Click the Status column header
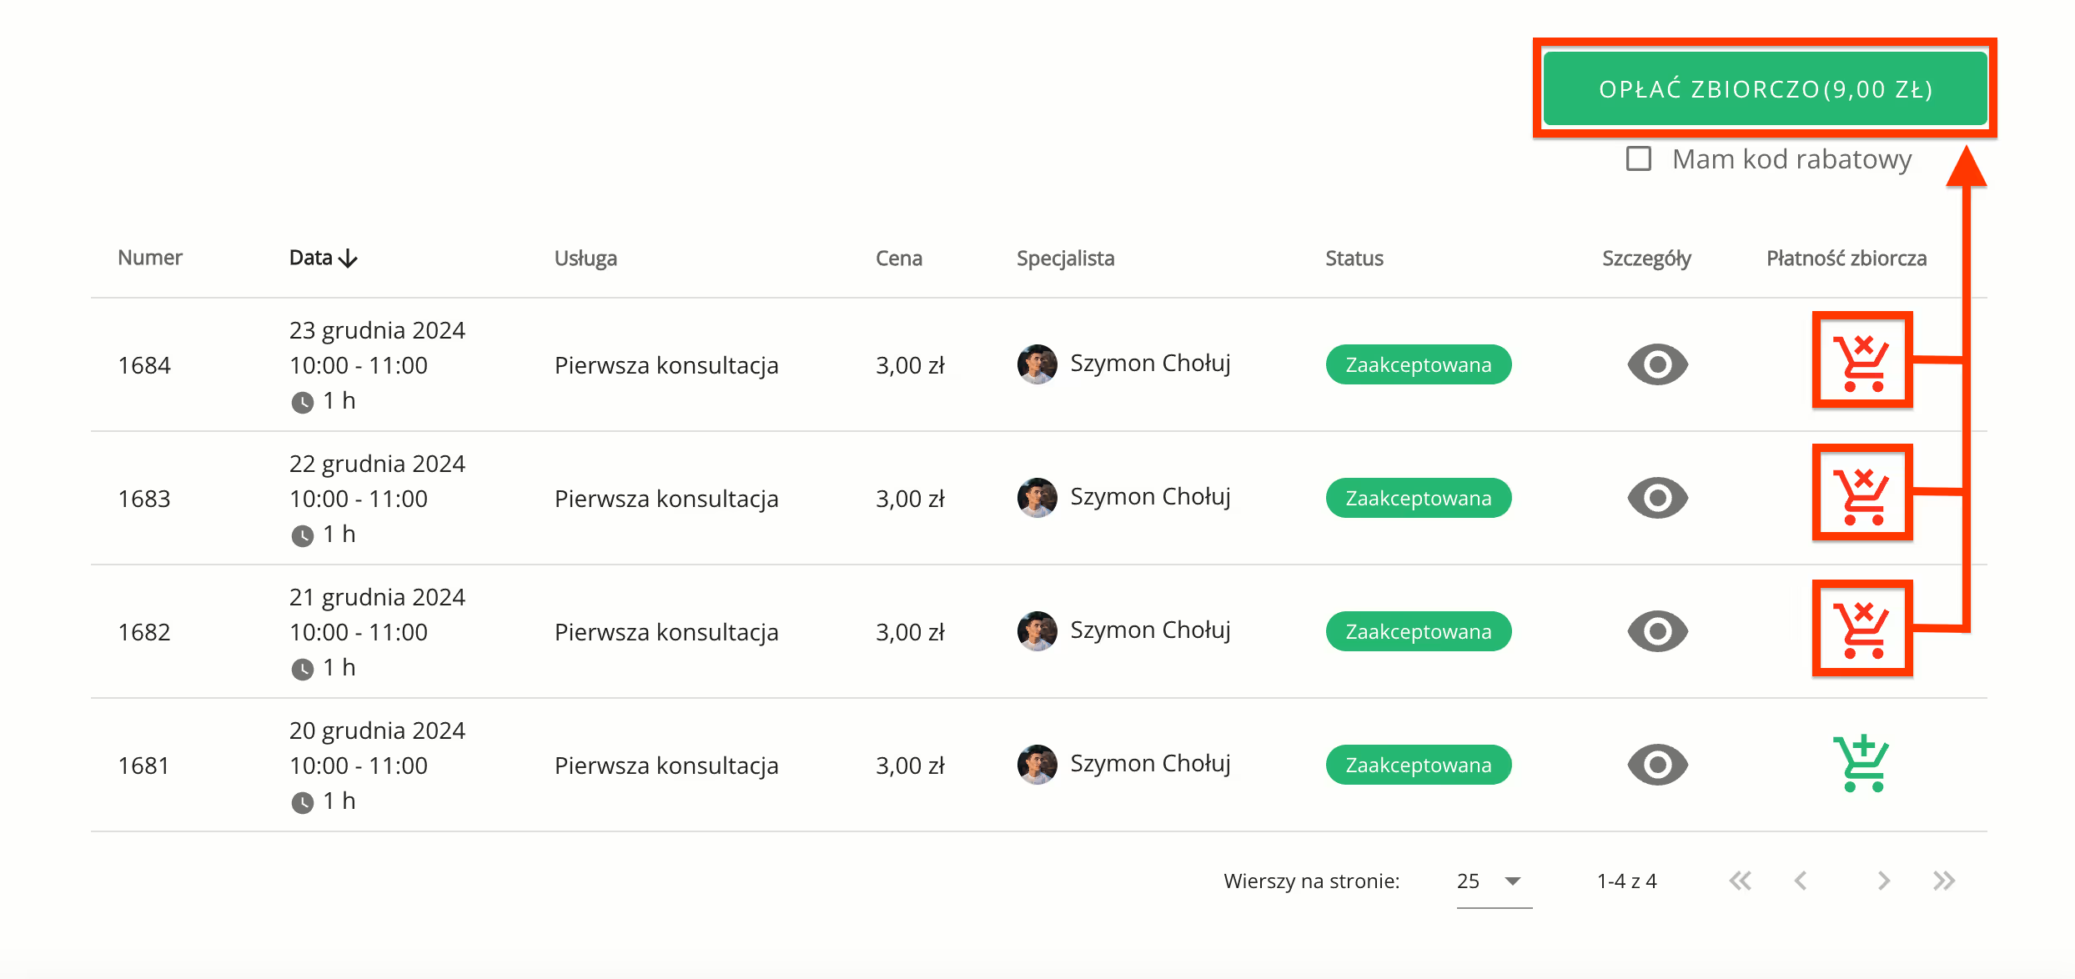The width and height of the screenshot is (2075, 979). click(1354, 259)
